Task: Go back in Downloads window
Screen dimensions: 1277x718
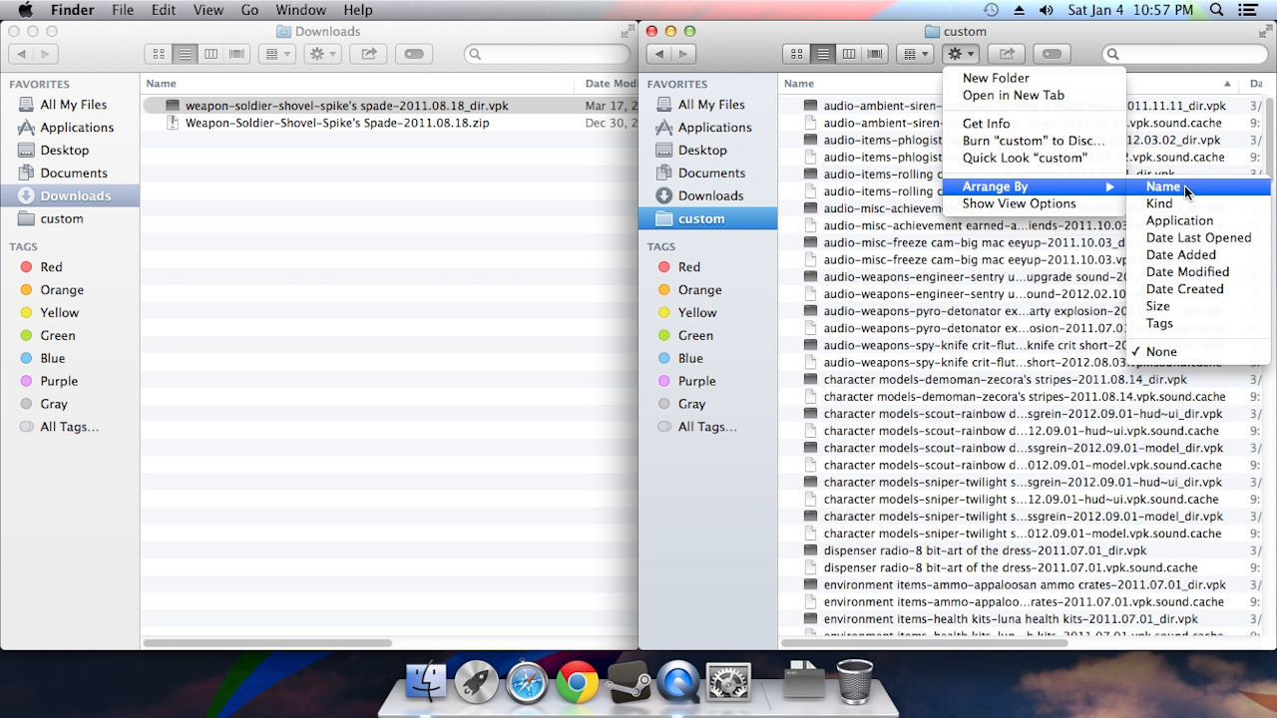Action: (21, 54)
